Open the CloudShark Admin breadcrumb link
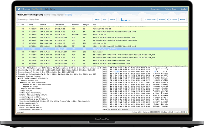204x128 pixels. point(38,9)
